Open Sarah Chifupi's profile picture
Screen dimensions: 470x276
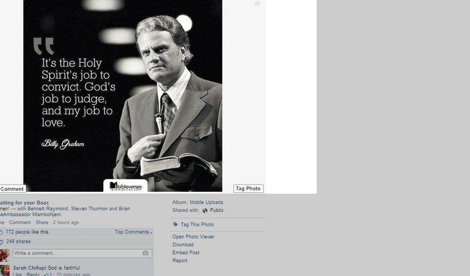(x=4, y=270)
